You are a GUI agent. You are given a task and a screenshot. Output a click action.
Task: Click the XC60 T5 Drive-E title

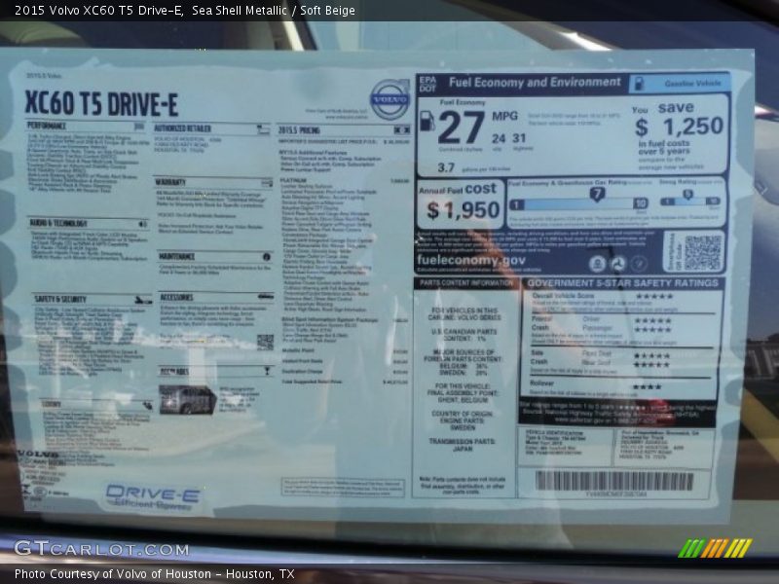click(101, 103)
